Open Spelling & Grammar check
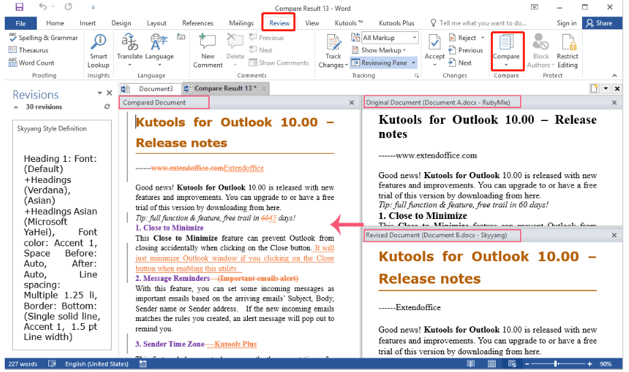Screen dimensions: 629x372 (44, 38)
